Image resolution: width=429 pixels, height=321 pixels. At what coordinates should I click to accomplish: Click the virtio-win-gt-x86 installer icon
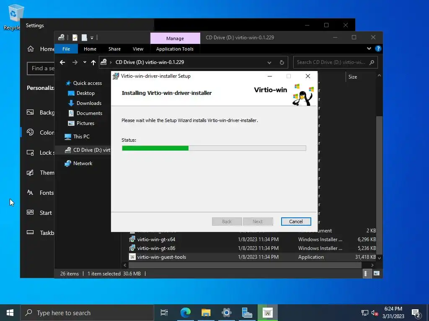(132, 248)
